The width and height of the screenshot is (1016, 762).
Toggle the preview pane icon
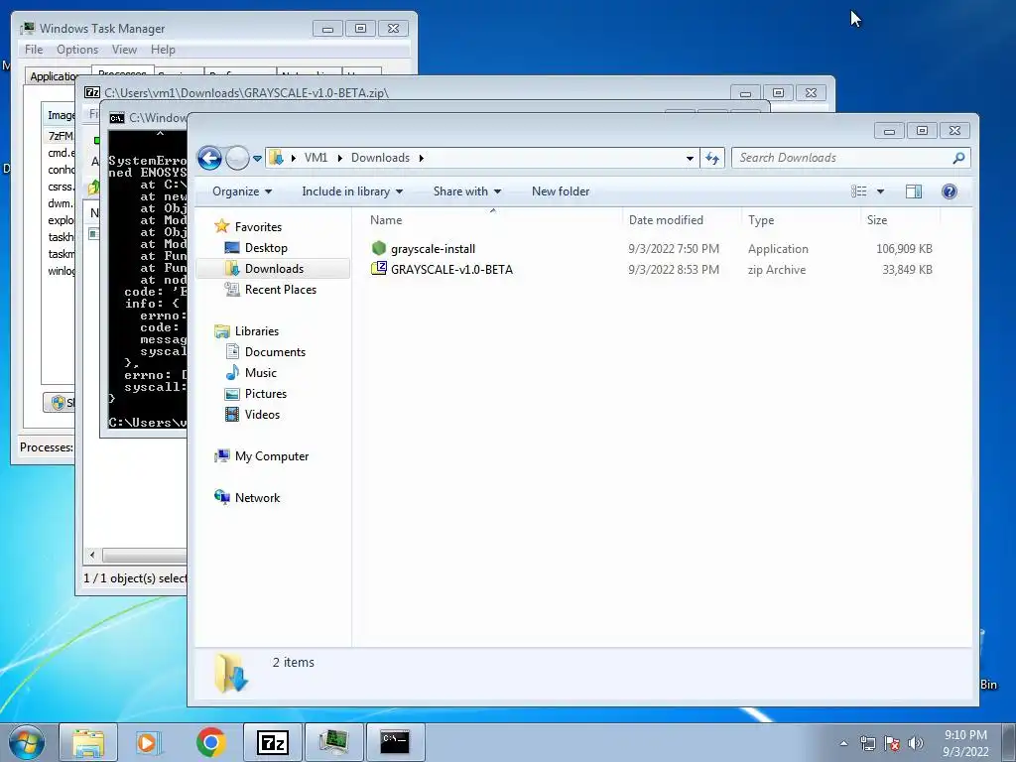click(x=914, y=191)
